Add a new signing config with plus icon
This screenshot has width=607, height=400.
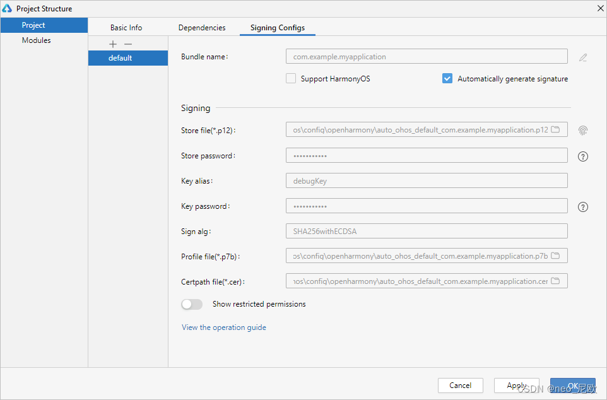tap(113, 44)
